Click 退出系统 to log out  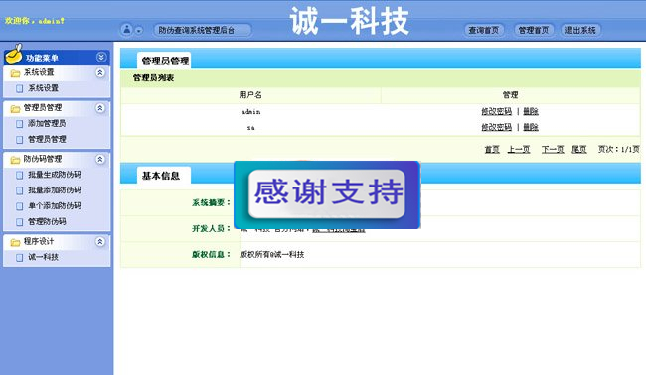pos(580,30)
